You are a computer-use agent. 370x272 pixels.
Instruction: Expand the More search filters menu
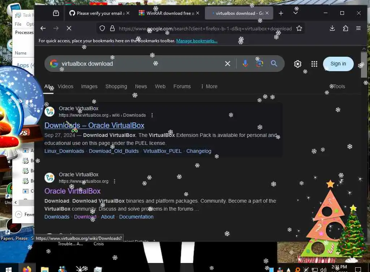[x=209, y=86]
